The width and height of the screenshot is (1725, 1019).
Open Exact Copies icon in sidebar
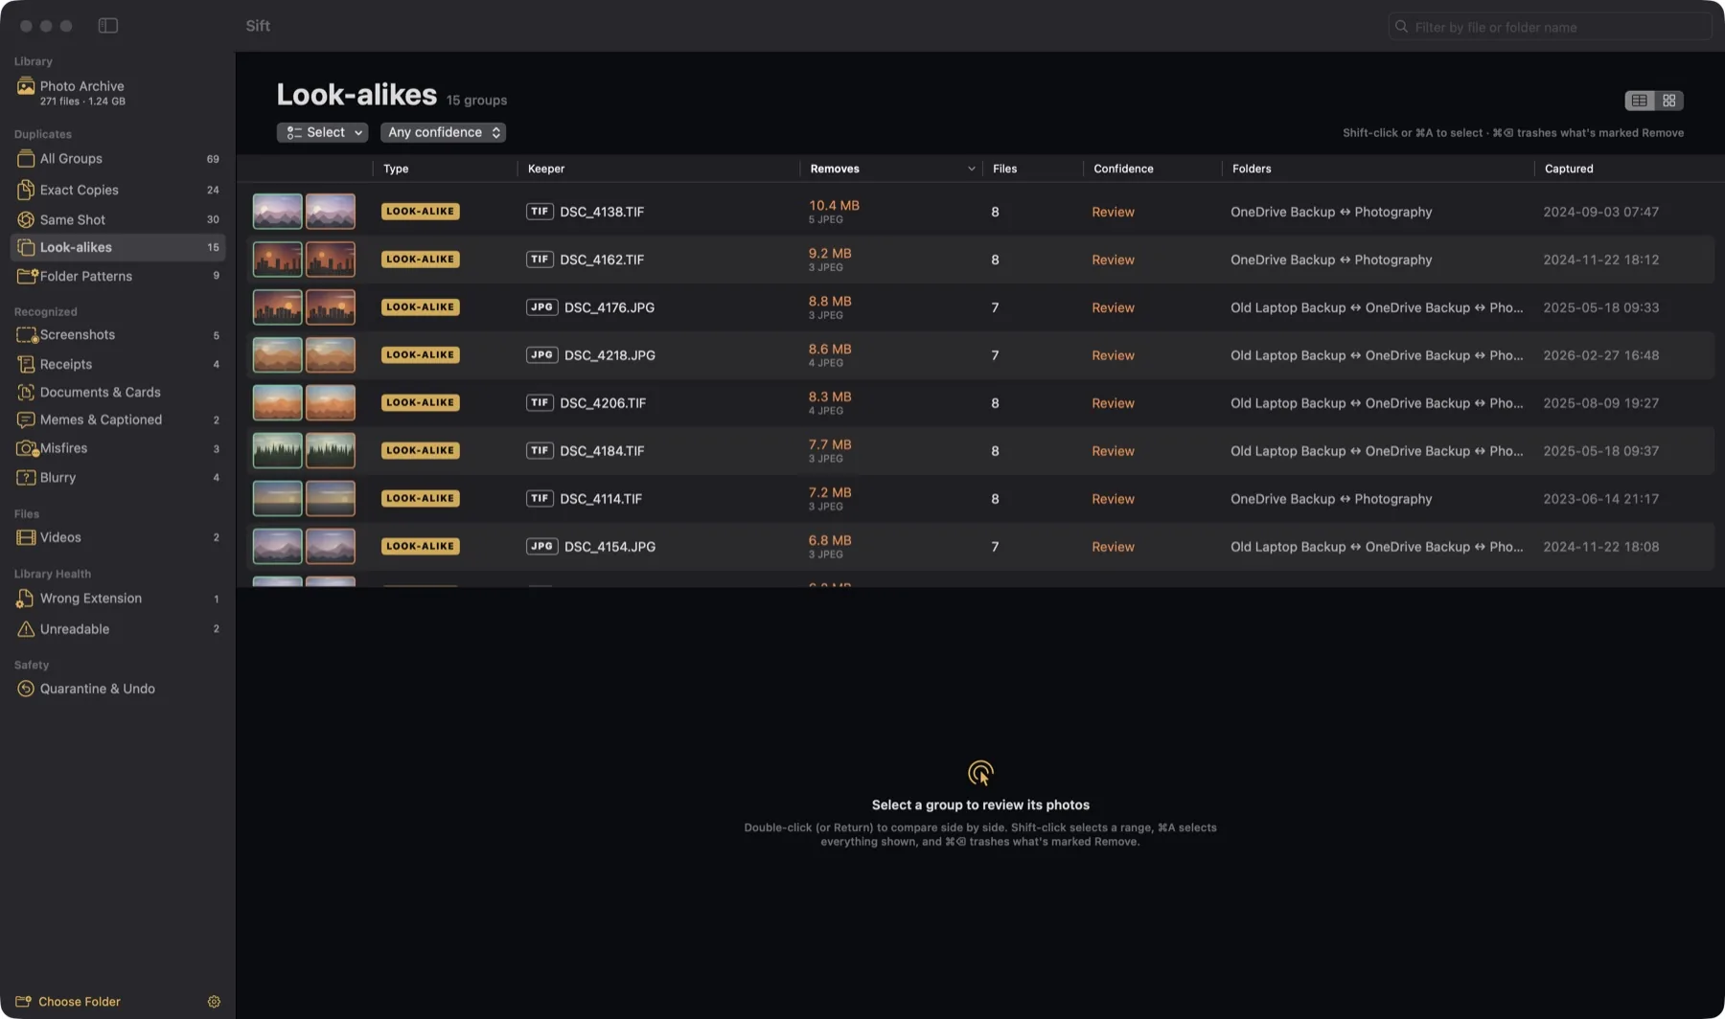(26, 190)
